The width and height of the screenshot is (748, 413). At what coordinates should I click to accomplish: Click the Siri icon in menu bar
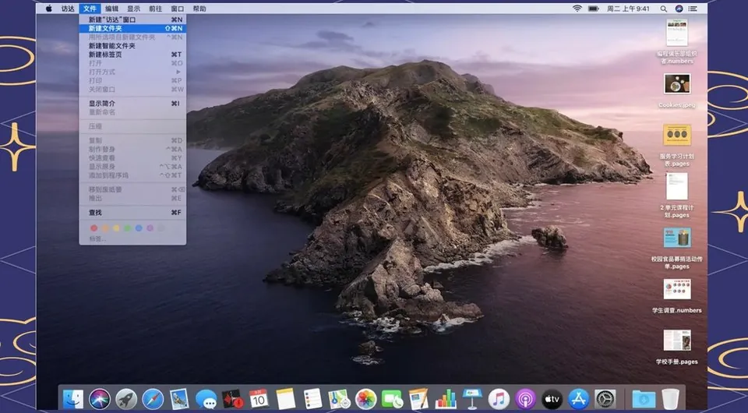[x=679, y=9]
